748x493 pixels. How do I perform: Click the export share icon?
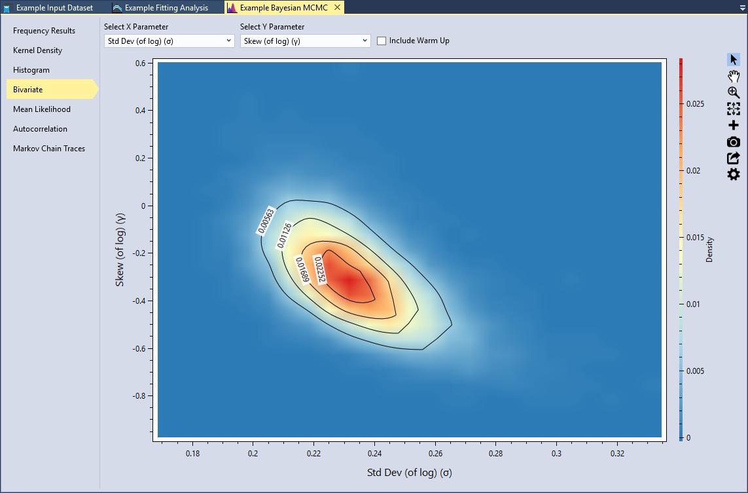click(x=734, y=158)
